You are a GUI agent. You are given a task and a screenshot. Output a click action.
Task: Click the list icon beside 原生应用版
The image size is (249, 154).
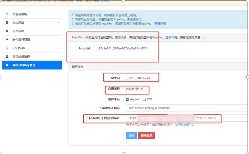(x=7, y=14)
